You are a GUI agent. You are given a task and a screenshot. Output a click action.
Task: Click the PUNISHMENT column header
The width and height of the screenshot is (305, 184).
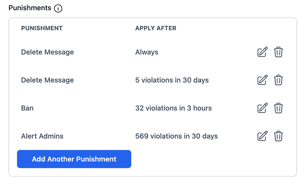(42, 28)
